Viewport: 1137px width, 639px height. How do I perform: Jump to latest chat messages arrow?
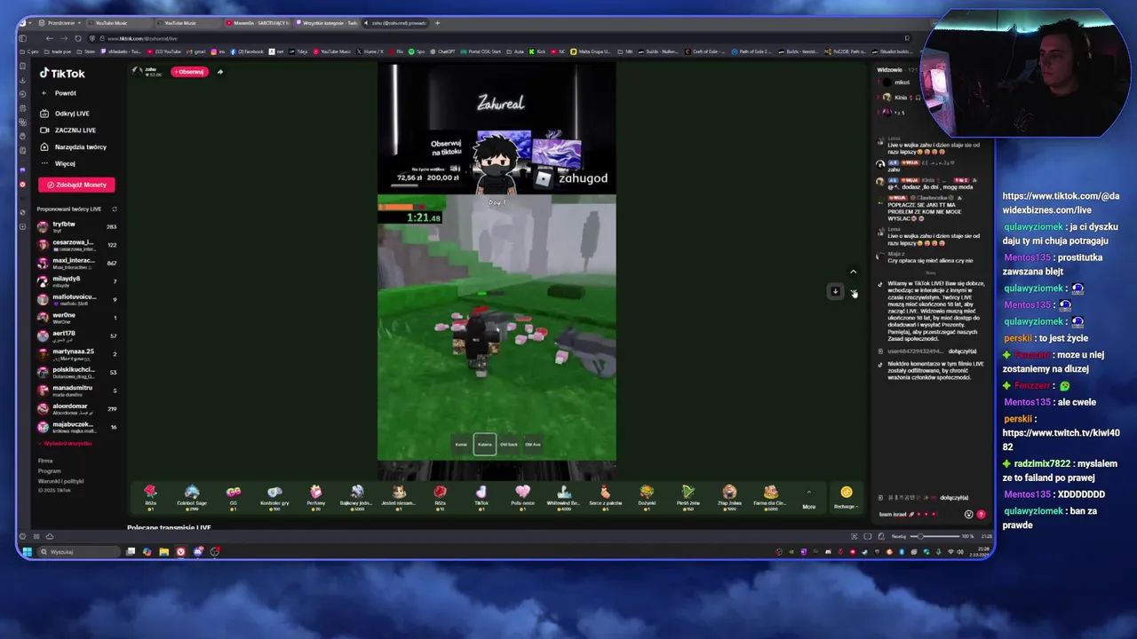835,291
